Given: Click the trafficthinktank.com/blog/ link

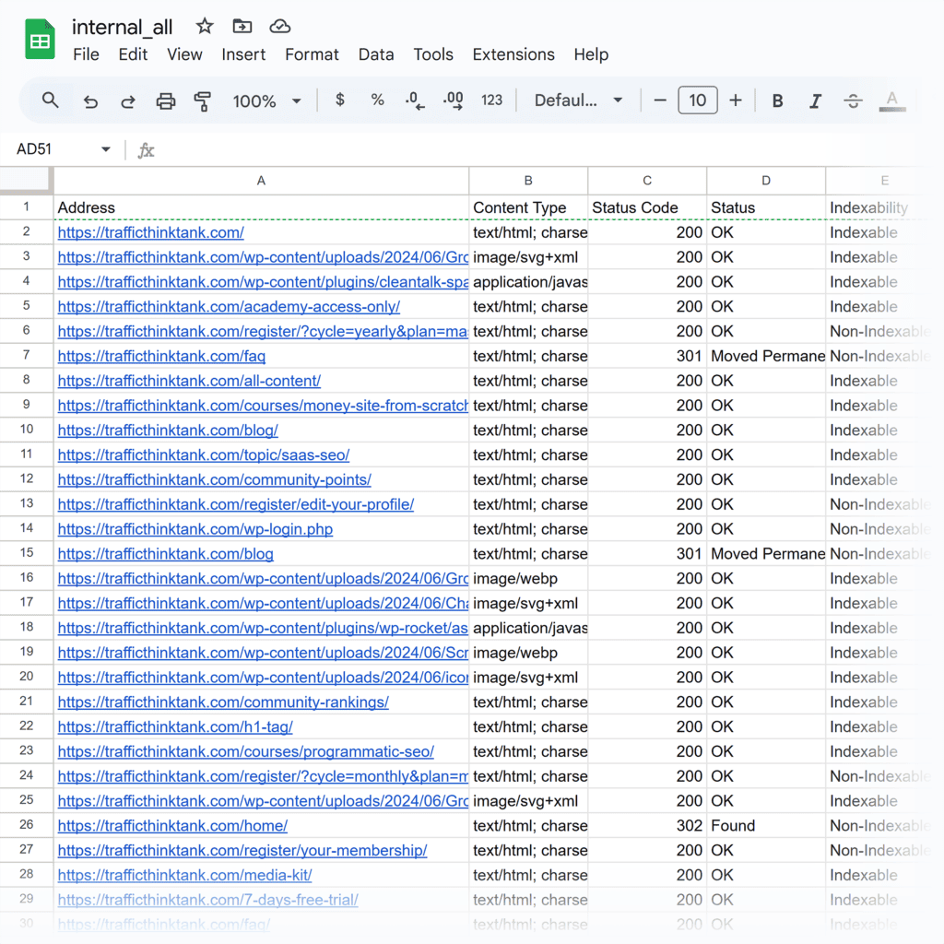Looking at the screenshot, I should (x=168, y=430).
